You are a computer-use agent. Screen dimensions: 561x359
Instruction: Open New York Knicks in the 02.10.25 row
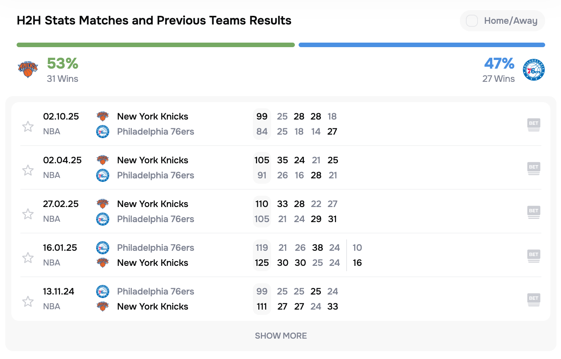coord(153,117)
